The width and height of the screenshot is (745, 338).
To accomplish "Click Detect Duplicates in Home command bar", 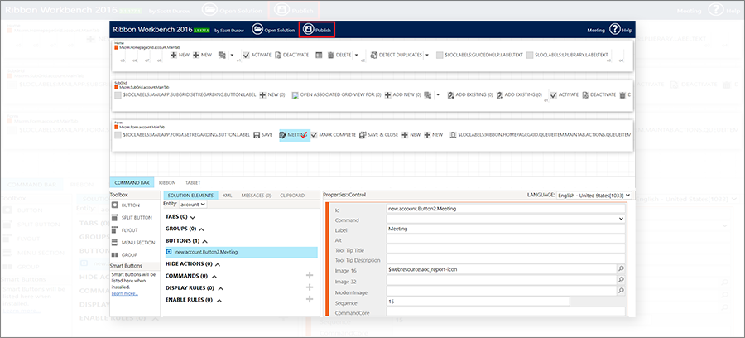I will point(396,55).
